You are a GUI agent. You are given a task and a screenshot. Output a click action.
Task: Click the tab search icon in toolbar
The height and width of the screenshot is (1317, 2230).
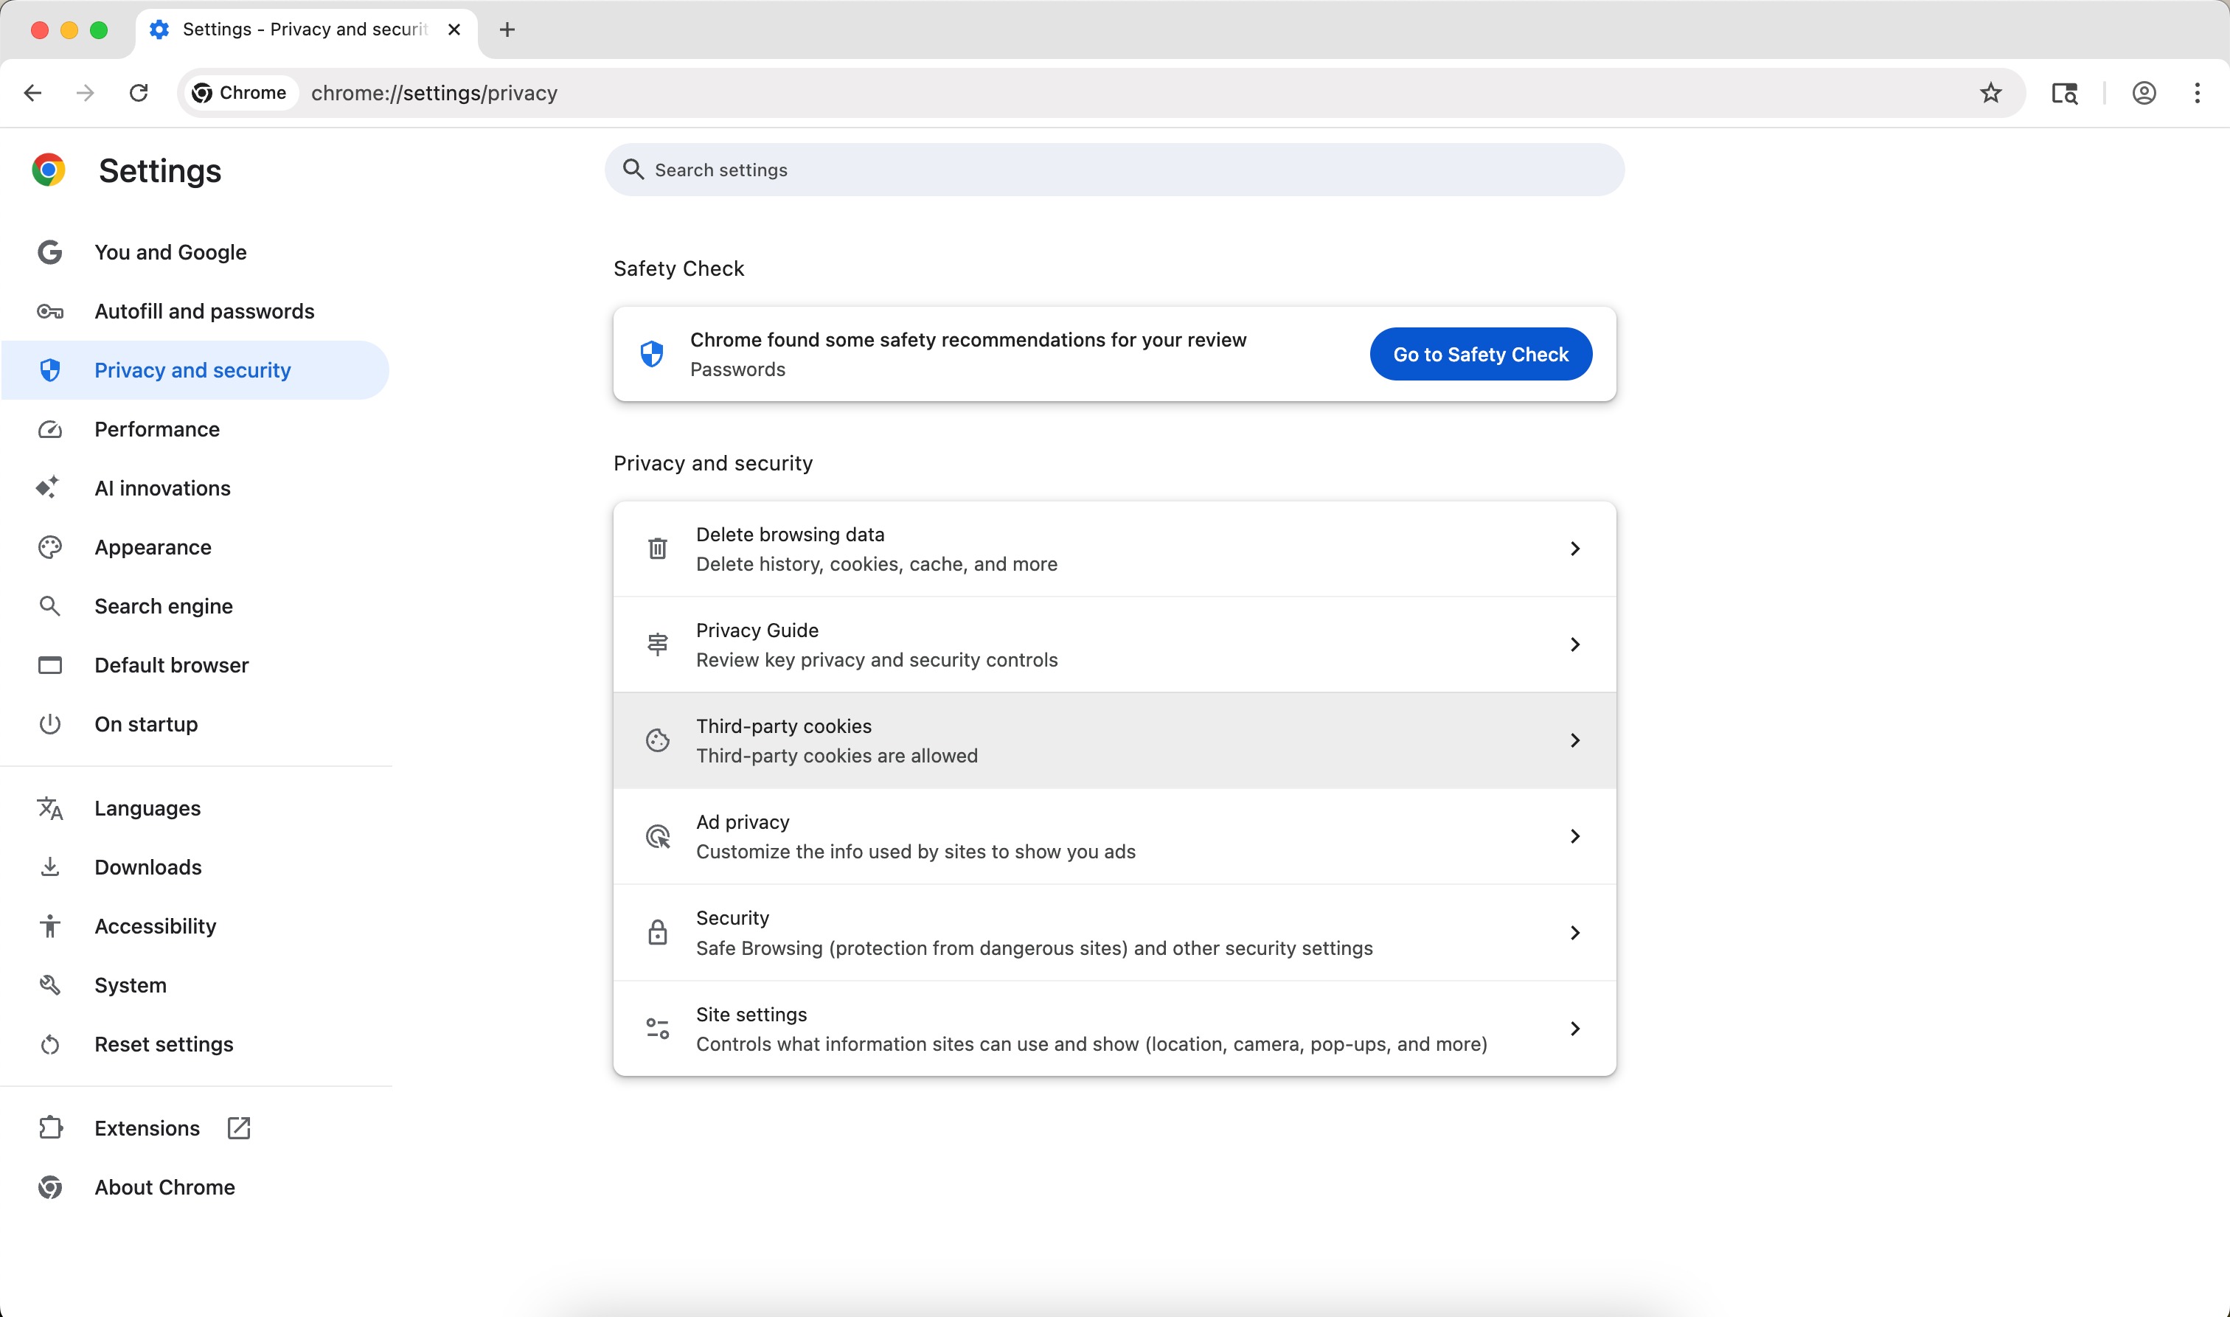2064,93
